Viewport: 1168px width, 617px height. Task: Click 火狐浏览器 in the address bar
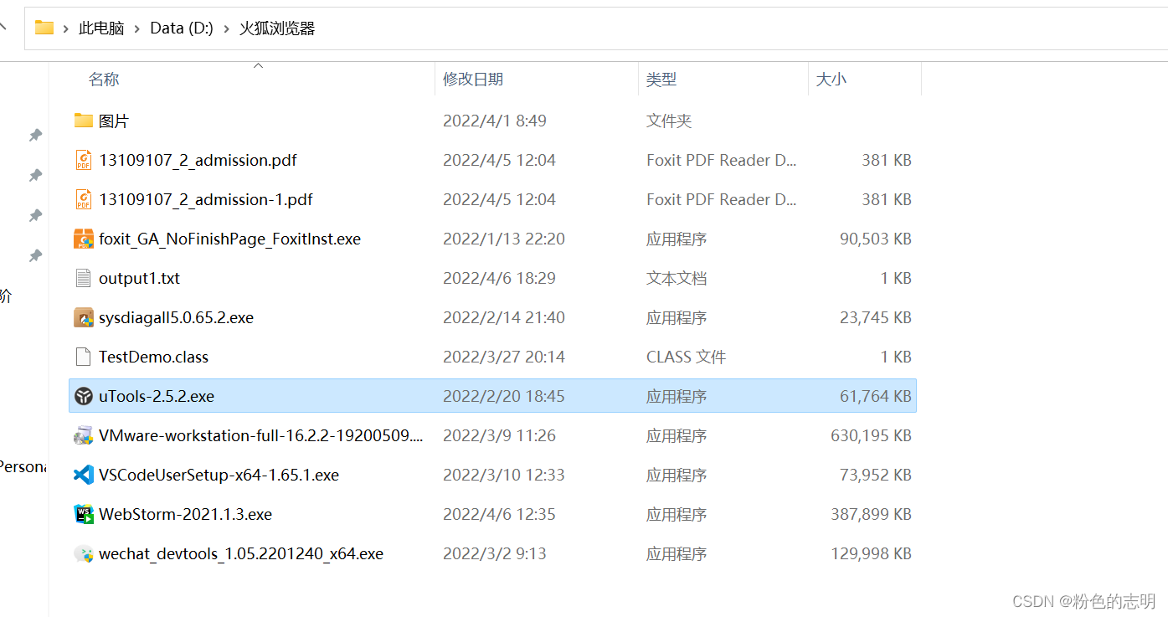277,28
